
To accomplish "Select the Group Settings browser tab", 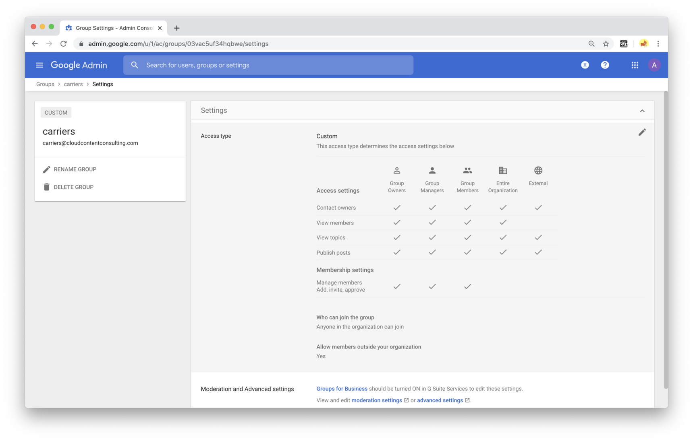I will pyautogui.click(x=114, y=28).
